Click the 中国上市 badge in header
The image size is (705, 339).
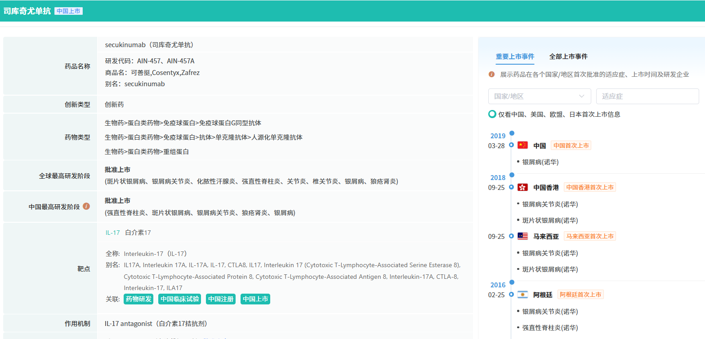[x=68, y=11]
